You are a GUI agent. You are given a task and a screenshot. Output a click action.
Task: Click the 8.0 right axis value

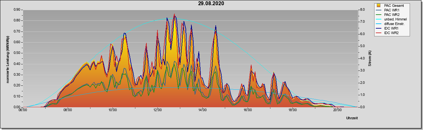click(x=362, y=10)
